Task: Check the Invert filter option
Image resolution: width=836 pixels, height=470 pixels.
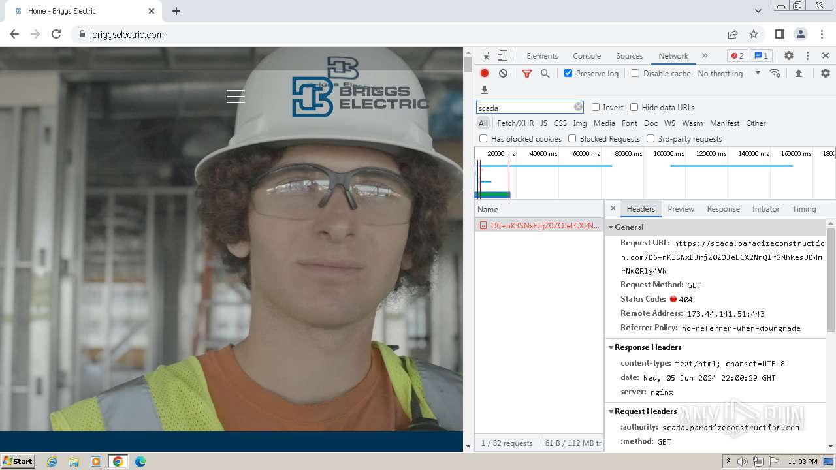Action: click(596, 107)
